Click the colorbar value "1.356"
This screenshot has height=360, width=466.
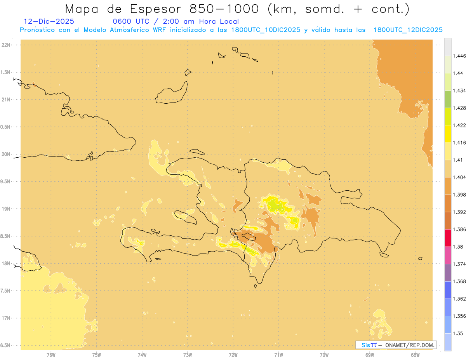tap(460, 316)
